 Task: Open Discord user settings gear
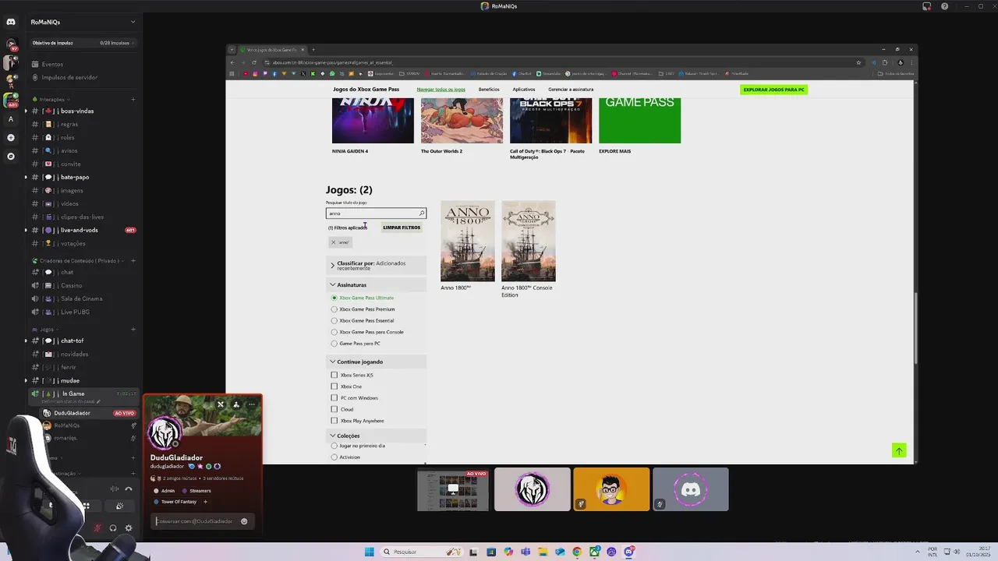click(x=129, y=527)
